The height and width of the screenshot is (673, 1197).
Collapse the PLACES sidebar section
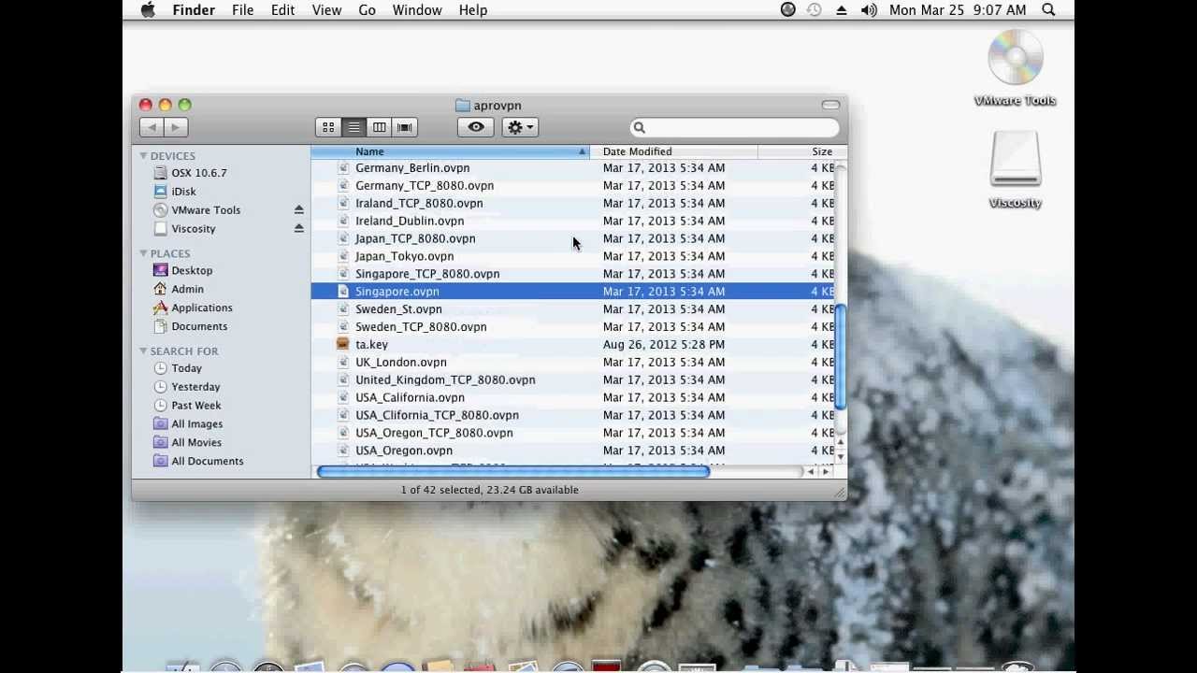coord(143,253)
